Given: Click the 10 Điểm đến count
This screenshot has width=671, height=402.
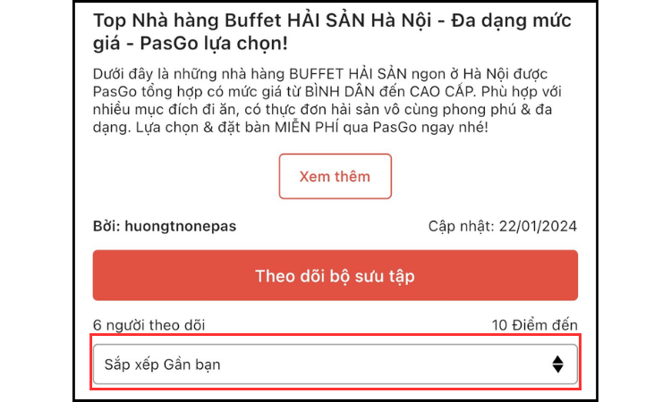Looking at the screenshot, I should pyautogui.click(x=534, y=325).
